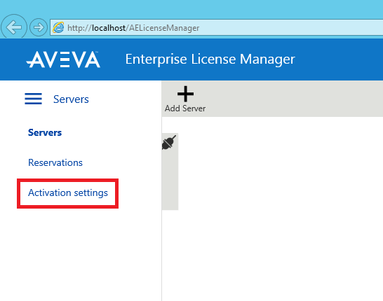Click the Add Server label
The width and height of the screenshot is (383, 301).
(185, 108)
